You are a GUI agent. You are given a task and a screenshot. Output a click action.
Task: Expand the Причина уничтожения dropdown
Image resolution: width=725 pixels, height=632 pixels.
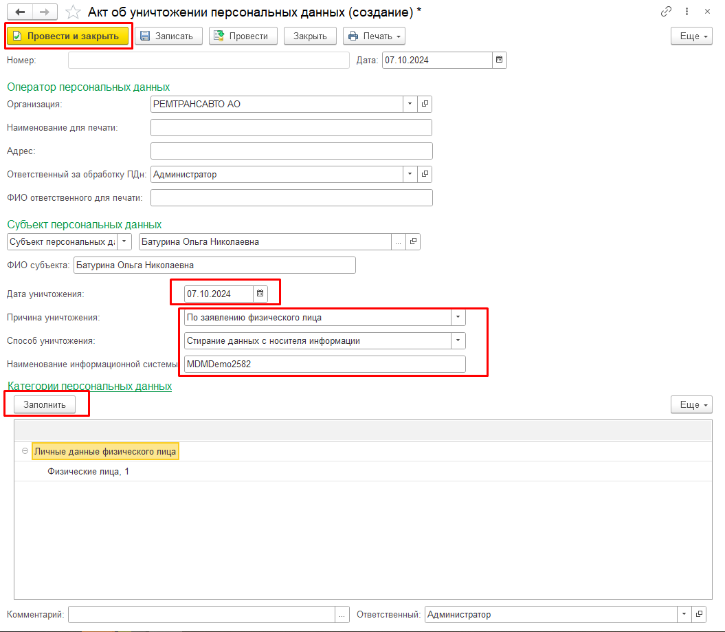pos(458,318)
